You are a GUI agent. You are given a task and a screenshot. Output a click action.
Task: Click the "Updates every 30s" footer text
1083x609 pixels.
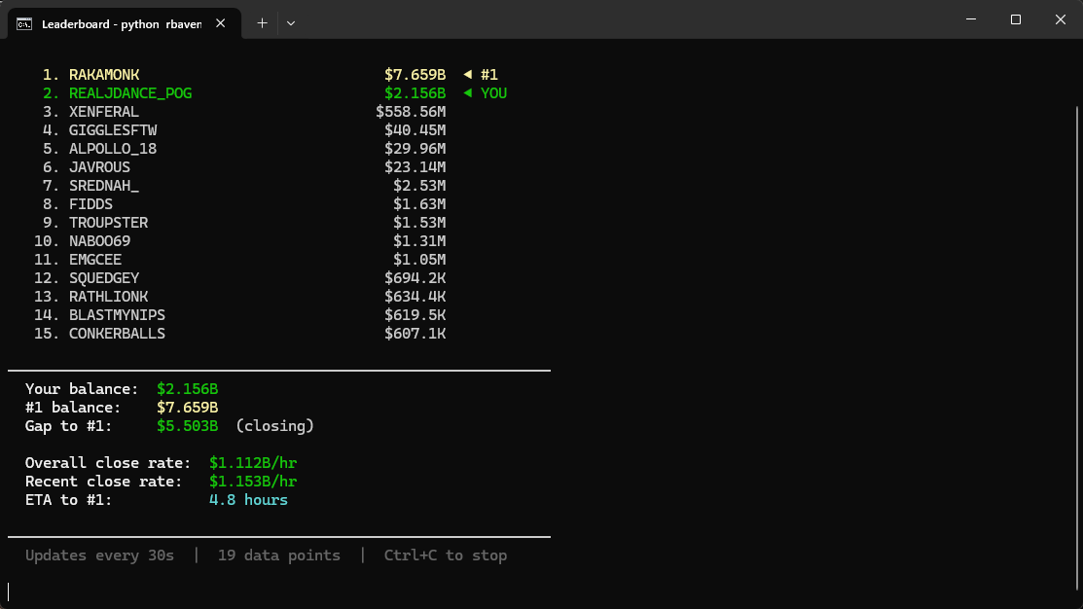coord(99,555)
